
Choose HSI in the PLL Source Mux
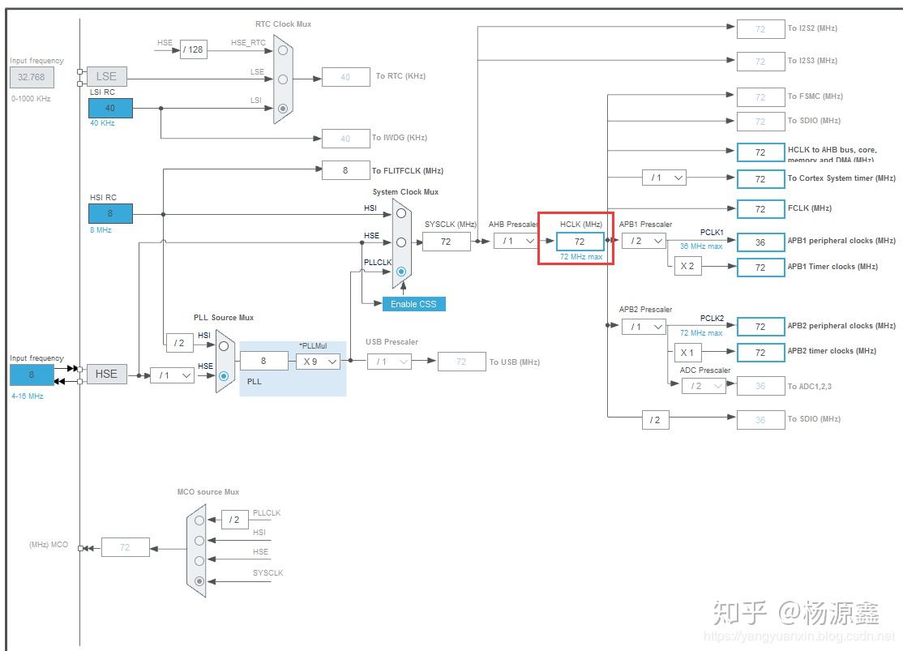tap(224, 346)
